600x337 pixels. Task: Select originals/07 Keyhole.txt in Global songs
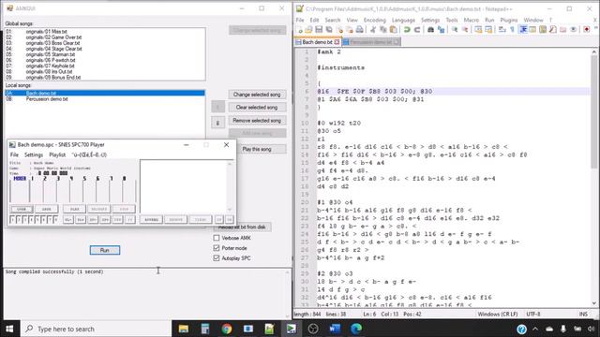[105, 66]
